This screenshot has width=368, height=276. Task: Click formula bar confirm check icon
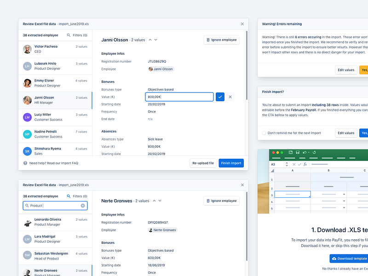299,164
